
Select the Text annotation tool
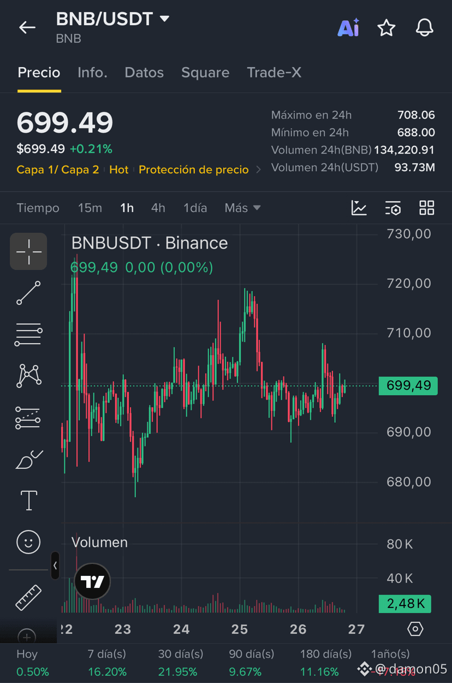point(28,501)
